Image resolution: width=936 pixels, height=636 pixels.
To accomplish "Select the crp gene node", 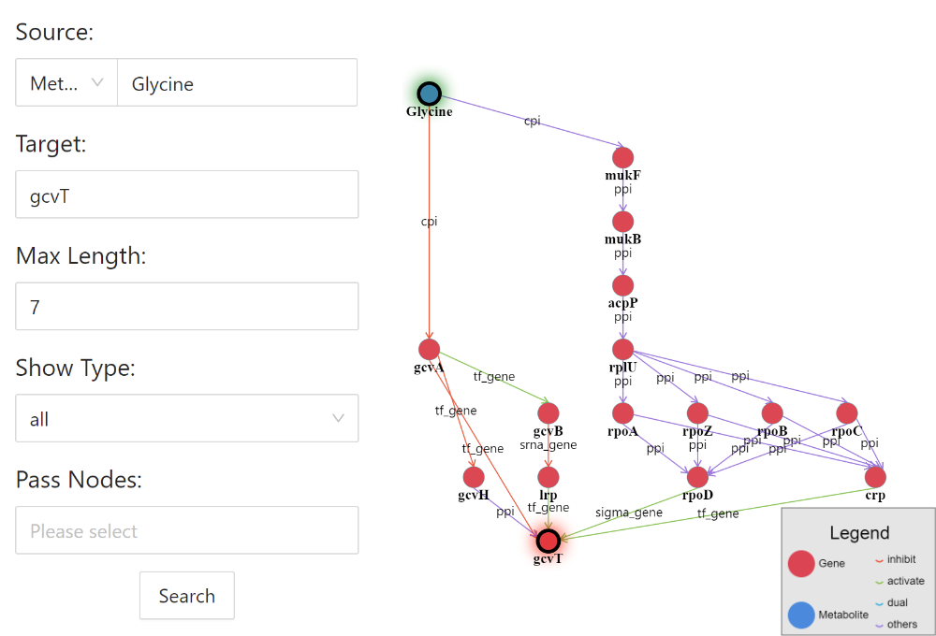I will 876,477.
